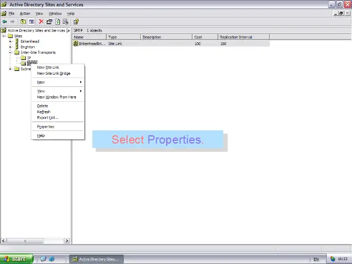Click the Brighton site icon in tree

tap(17, 47)
